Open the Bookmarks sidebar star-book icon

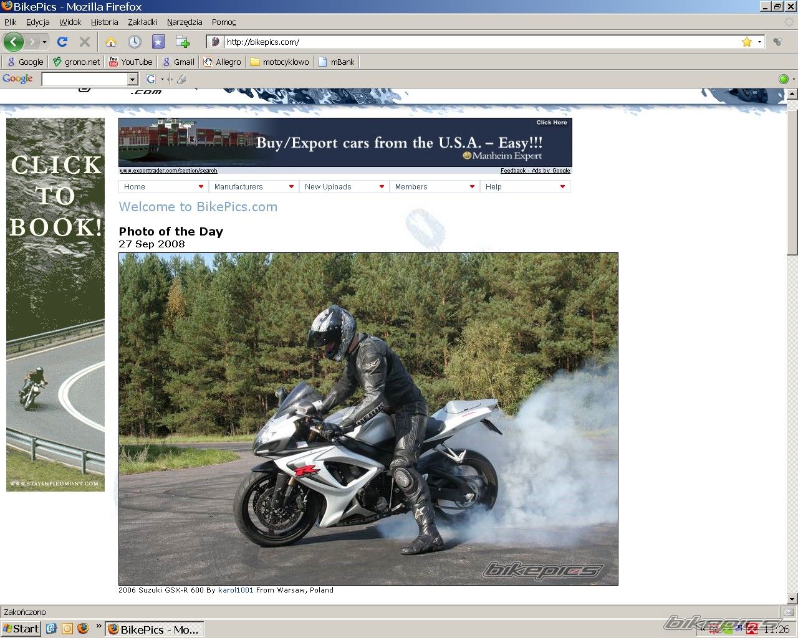point(158,42)
